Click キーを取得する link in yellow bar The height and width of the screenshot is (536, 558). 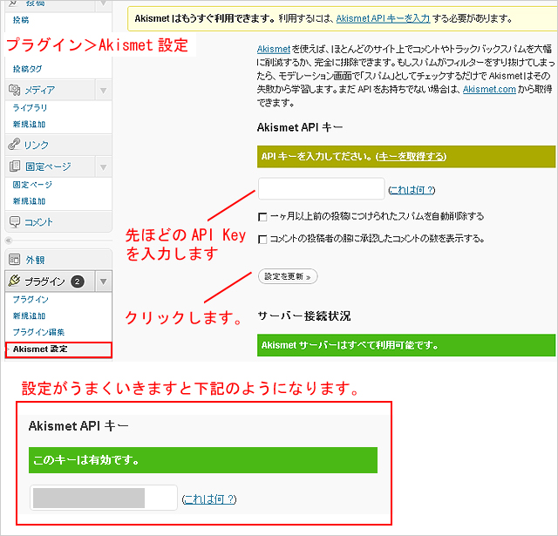tap(412, 157)
